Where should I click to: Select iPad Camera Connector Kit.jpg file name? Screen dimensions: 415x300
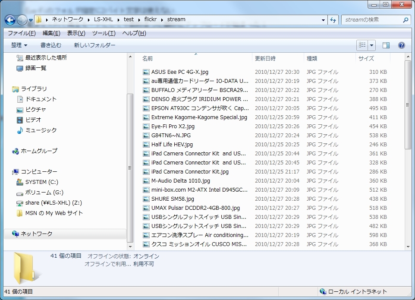(x=190, y=171)
